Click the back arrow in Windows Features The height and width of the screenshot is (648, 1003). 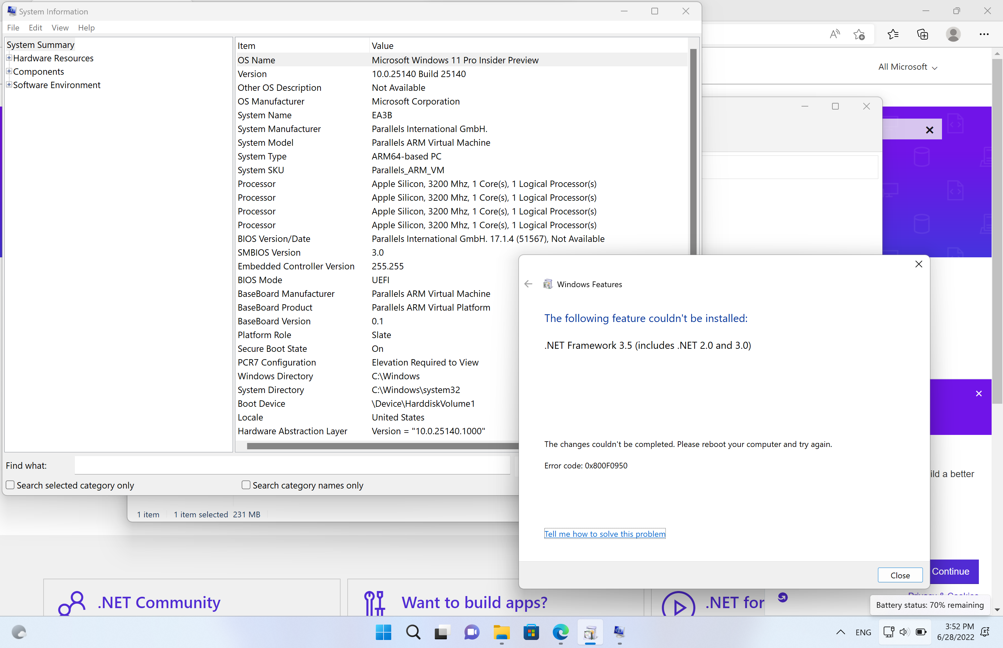(x=528, y=284)
